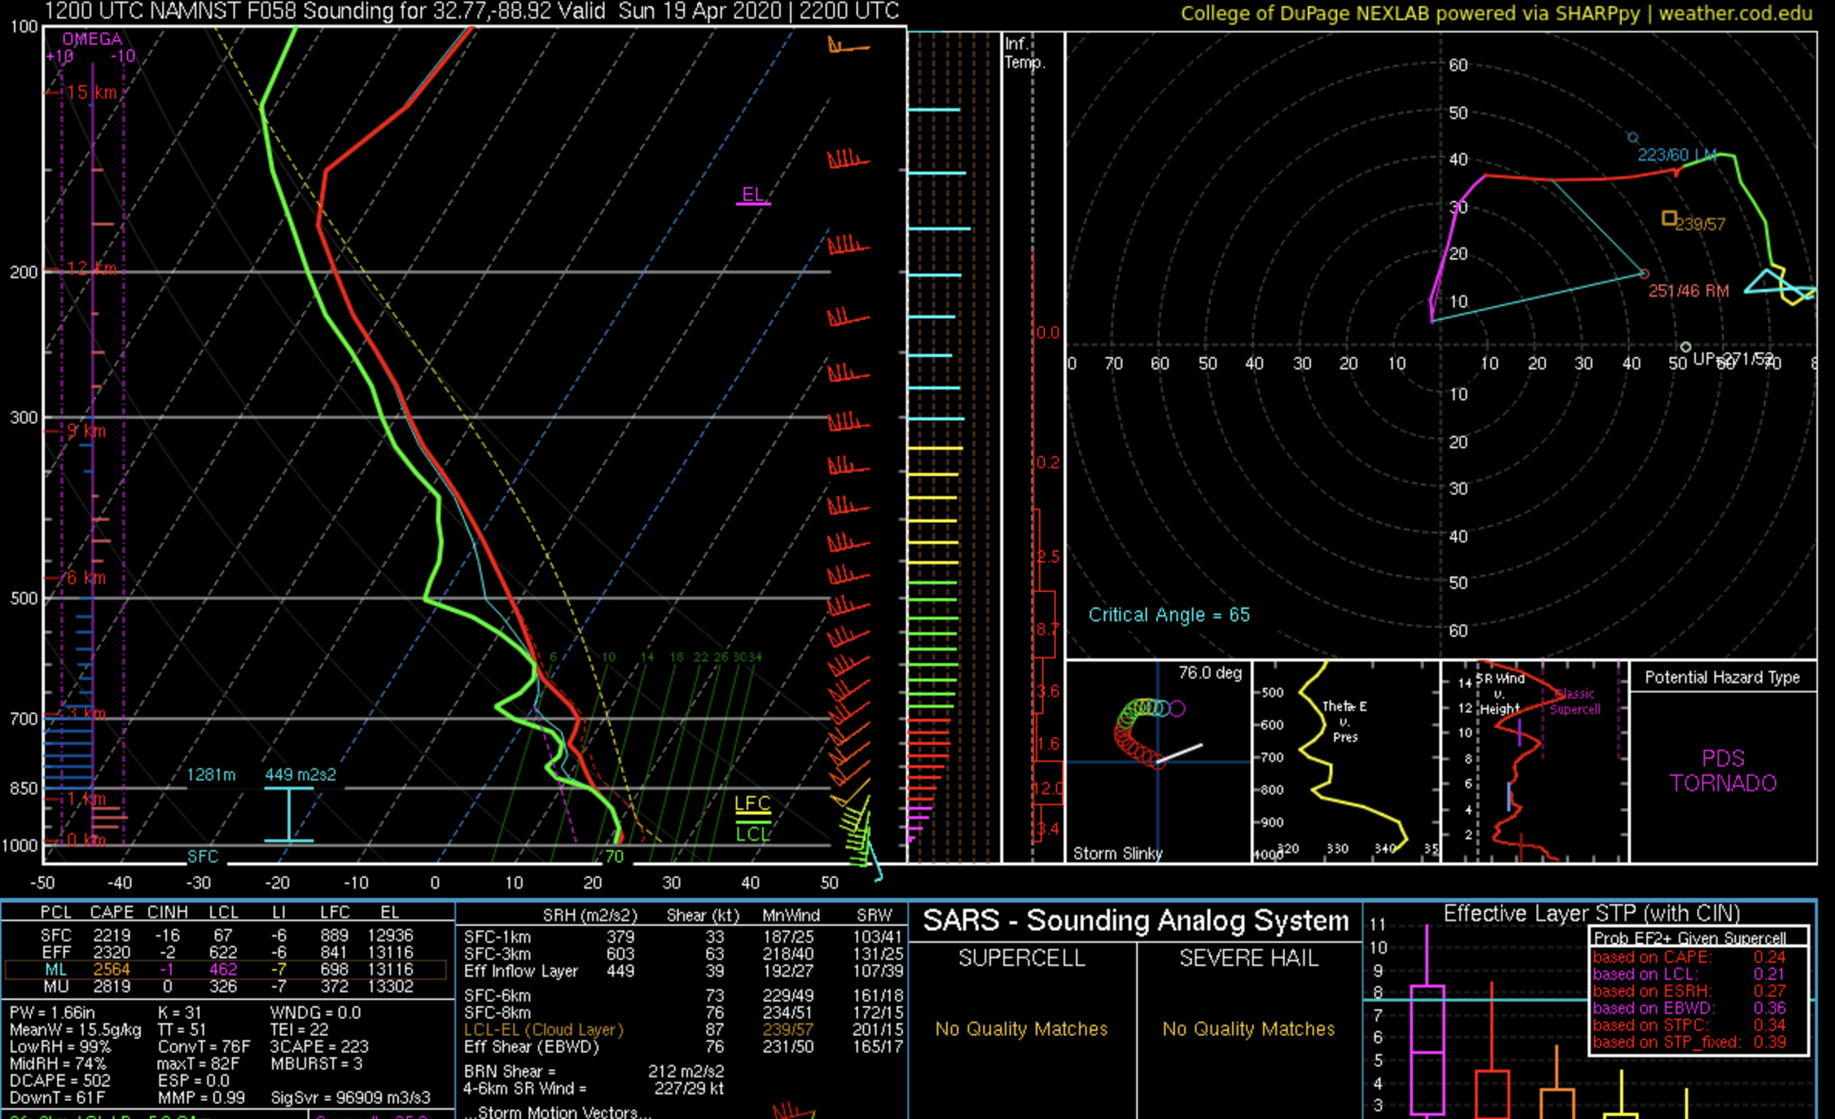Click the SUPERCELL heading under SARS
Viewport: 1835px width, 1119px height.
[1021, 958]
